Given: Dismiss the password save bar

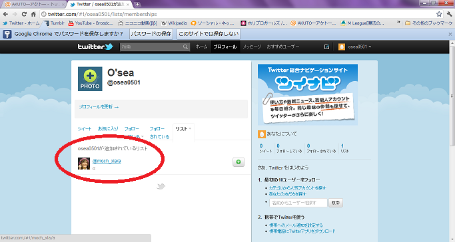Looking at the screenshot, I should (450, 34).
